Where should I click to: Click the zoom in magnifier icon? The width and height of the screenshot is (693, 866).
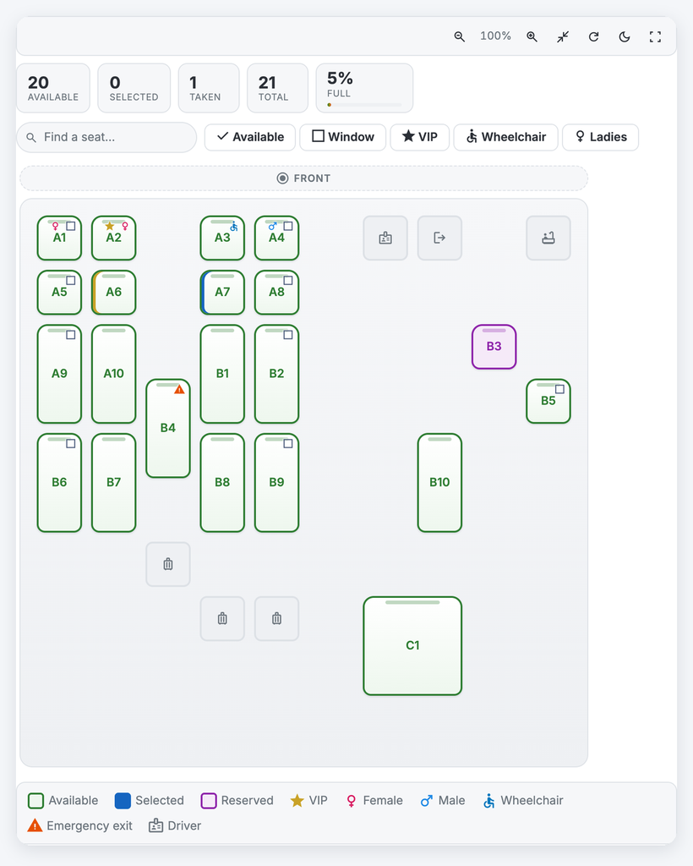point(532,36)
